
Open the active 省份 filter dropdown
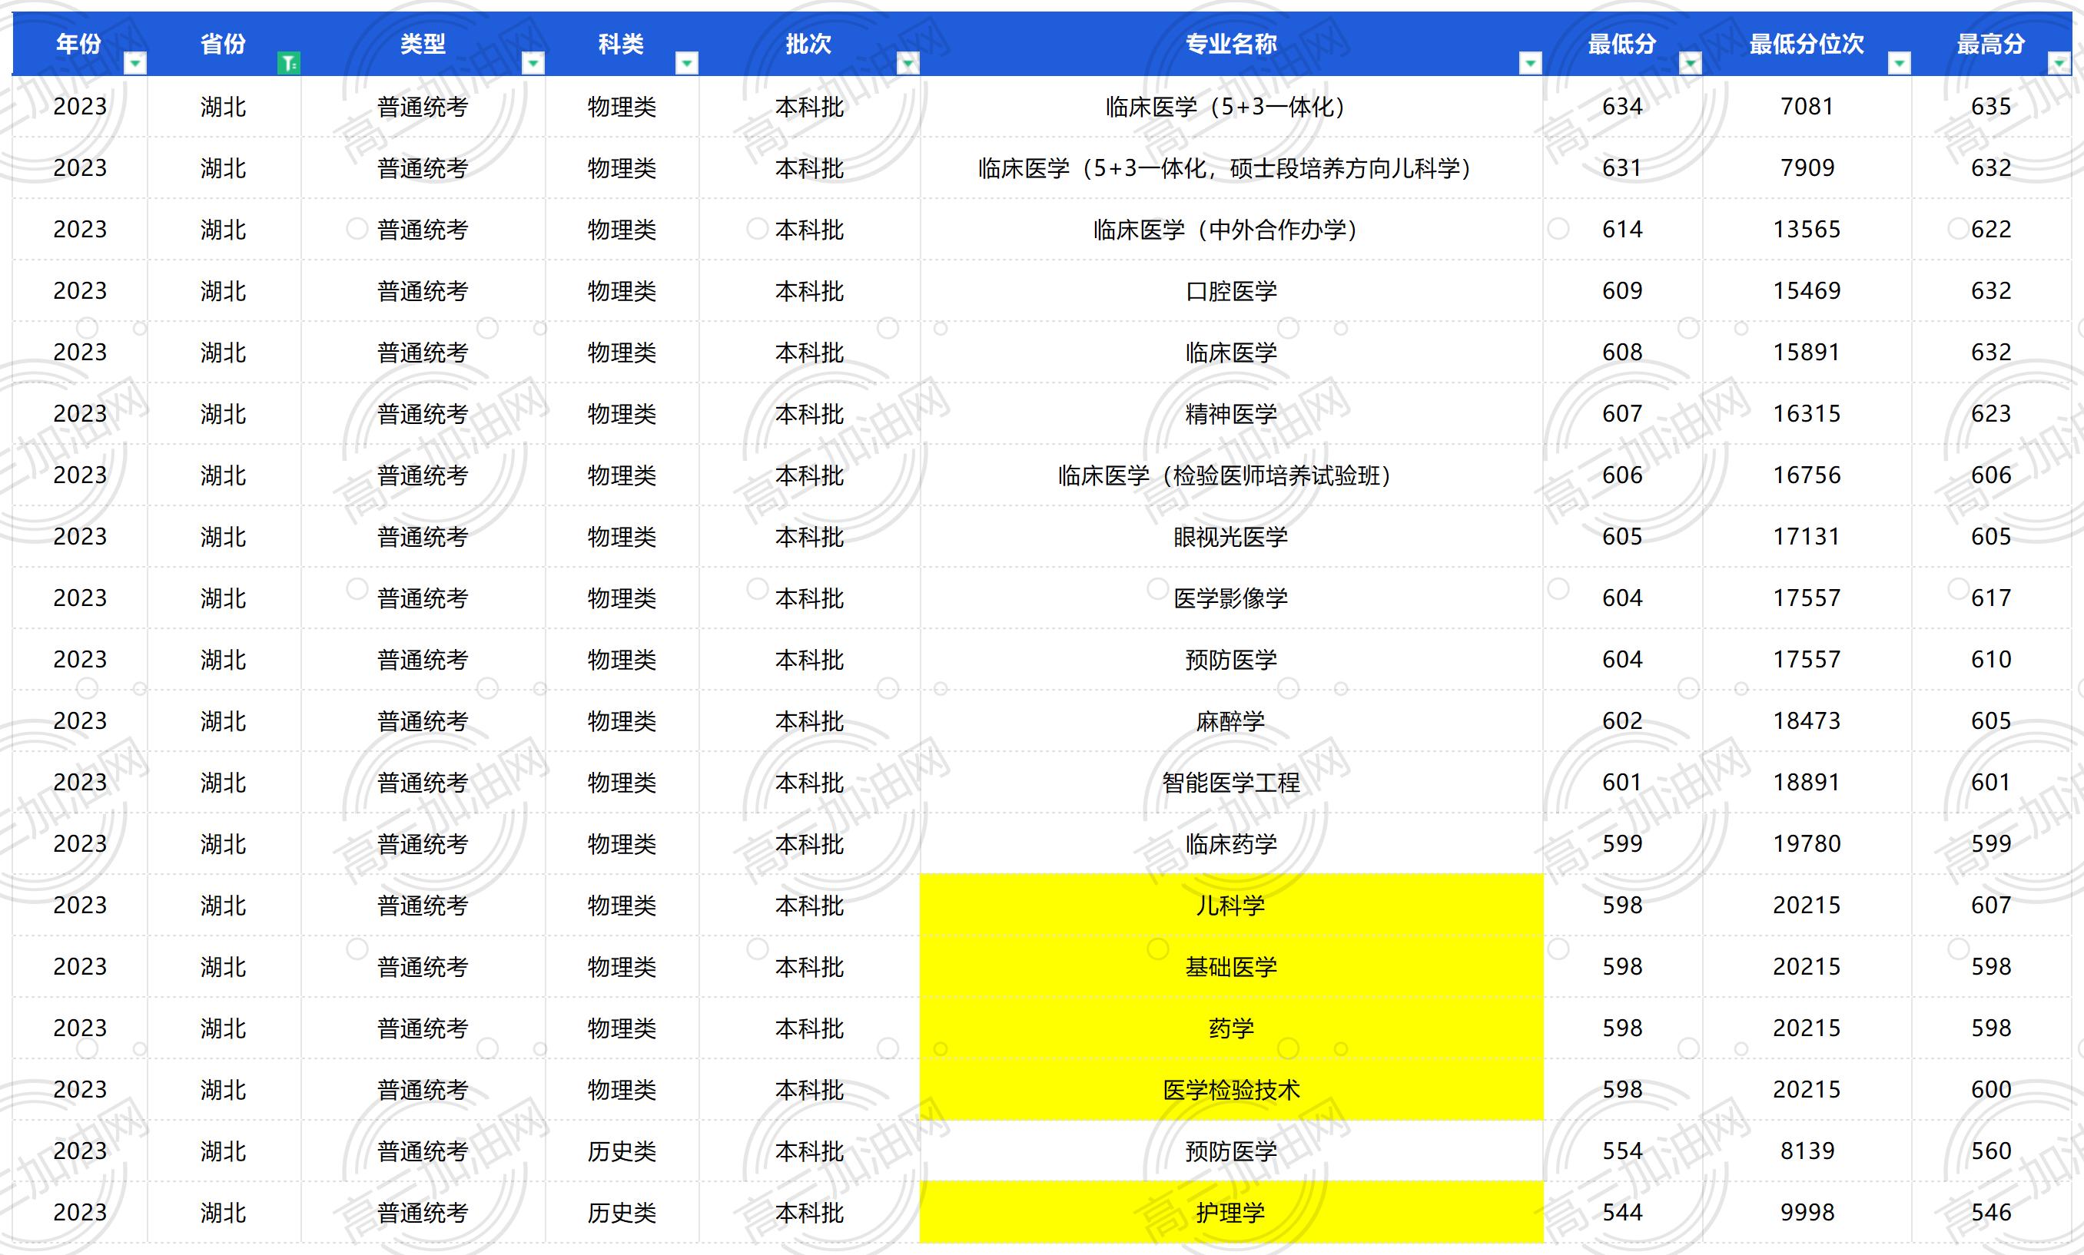[288, 64]
